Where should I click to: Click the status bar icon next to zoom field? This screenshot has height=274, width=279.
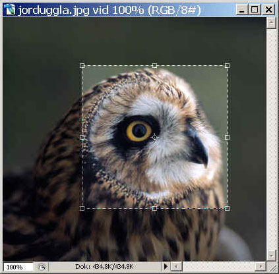(41, 267)
